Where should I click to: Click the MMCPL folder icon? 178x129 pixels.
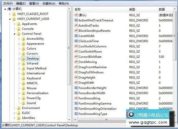tap(24, 83)
